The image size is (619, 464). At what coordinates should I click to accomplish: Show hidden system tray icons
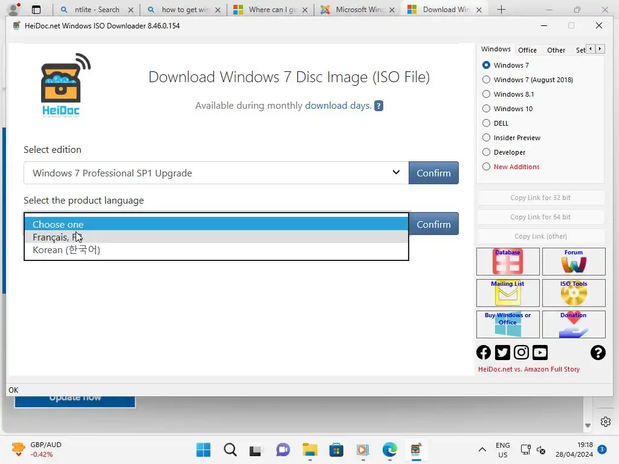click(x=482, y=449)
